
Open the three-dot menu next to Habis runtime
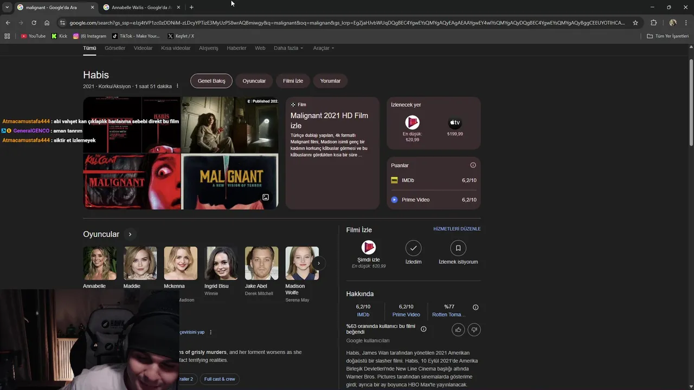[x=177, y=86]
